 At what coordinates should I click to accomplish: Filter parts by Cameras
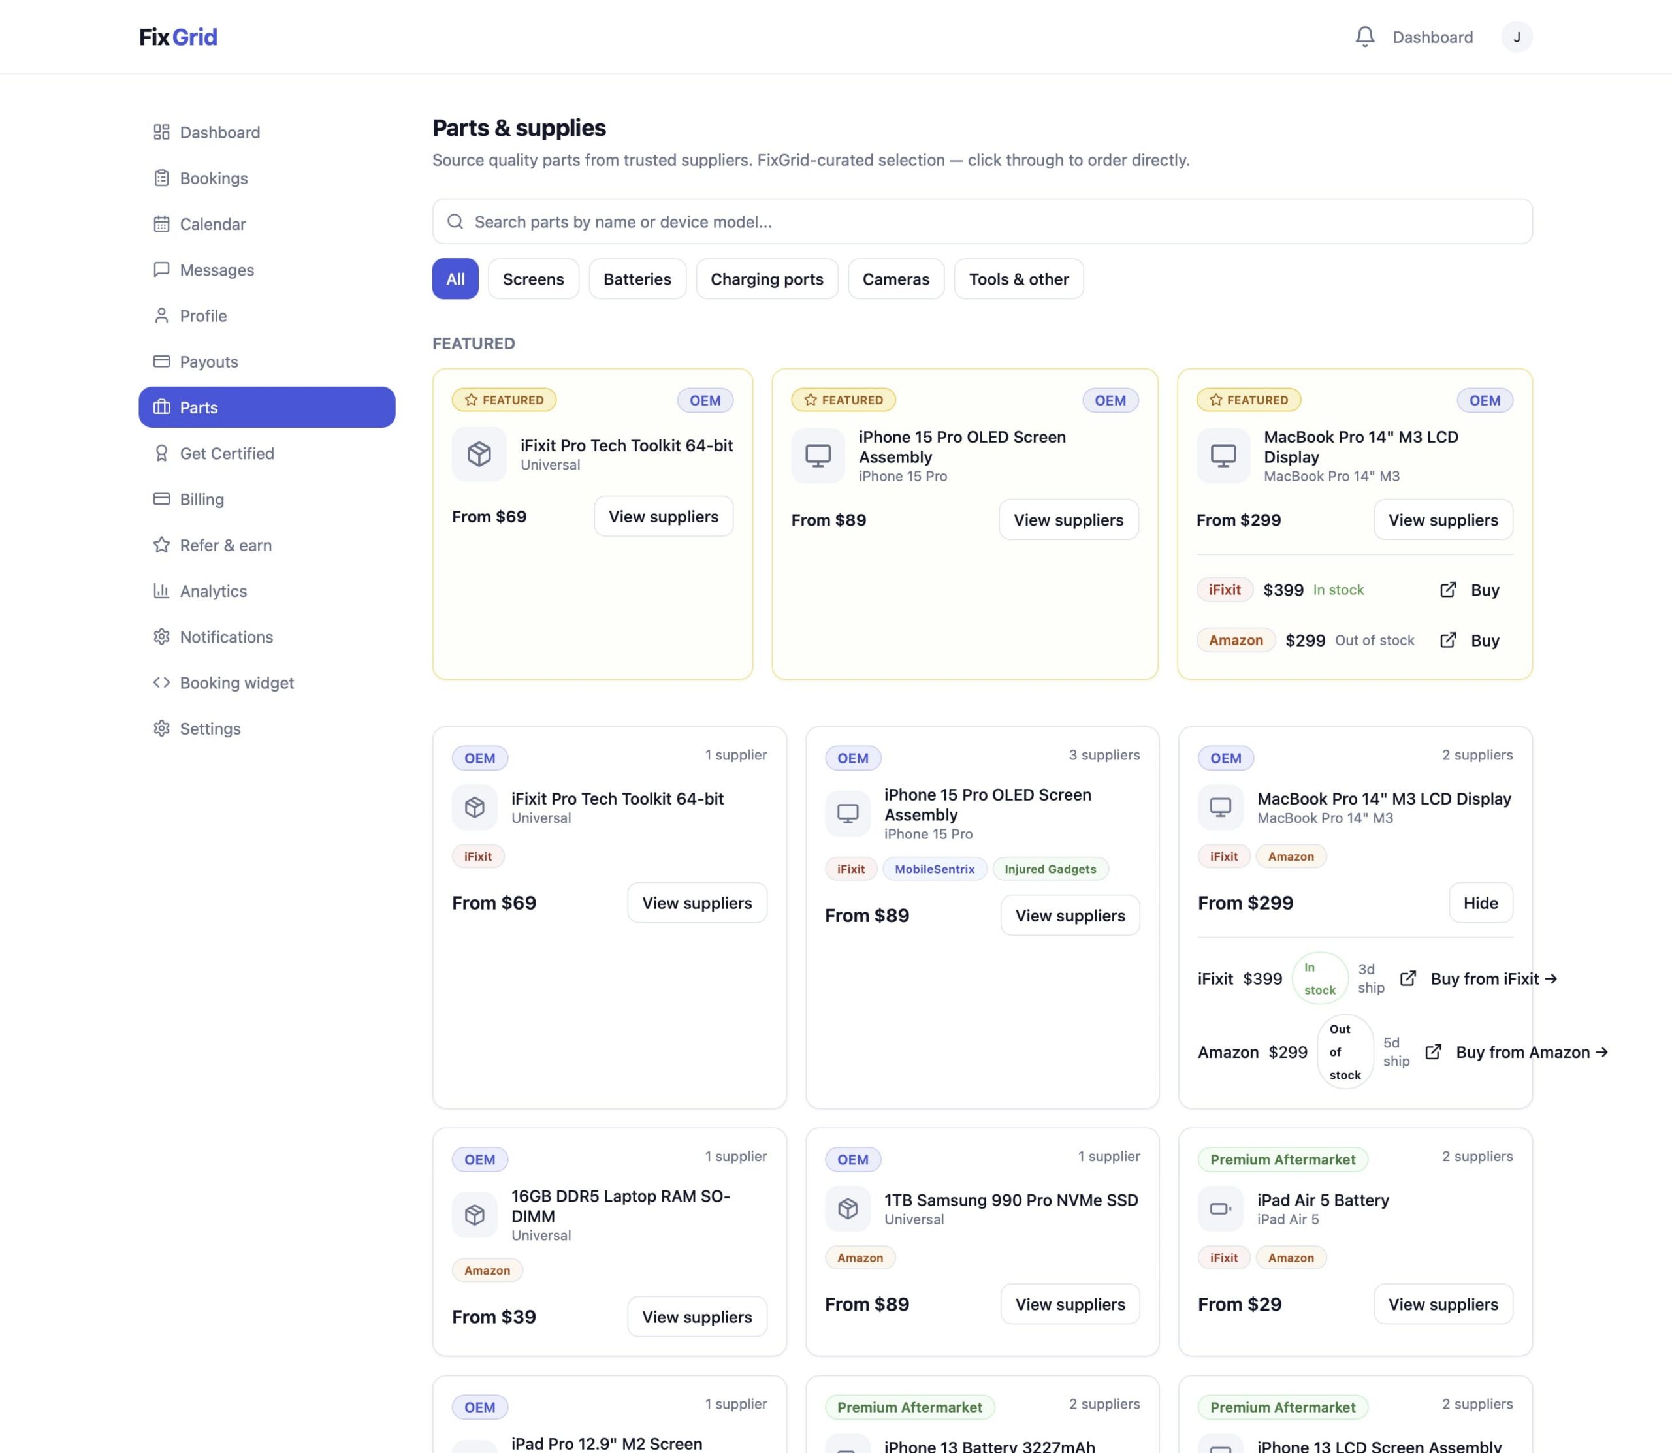tap(896, 279)
